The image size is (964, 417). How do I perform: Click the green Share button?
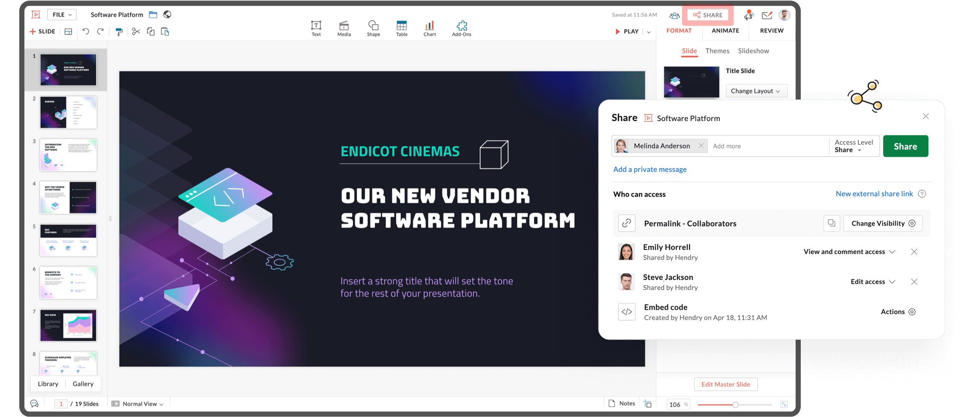(x=905, y=146)
